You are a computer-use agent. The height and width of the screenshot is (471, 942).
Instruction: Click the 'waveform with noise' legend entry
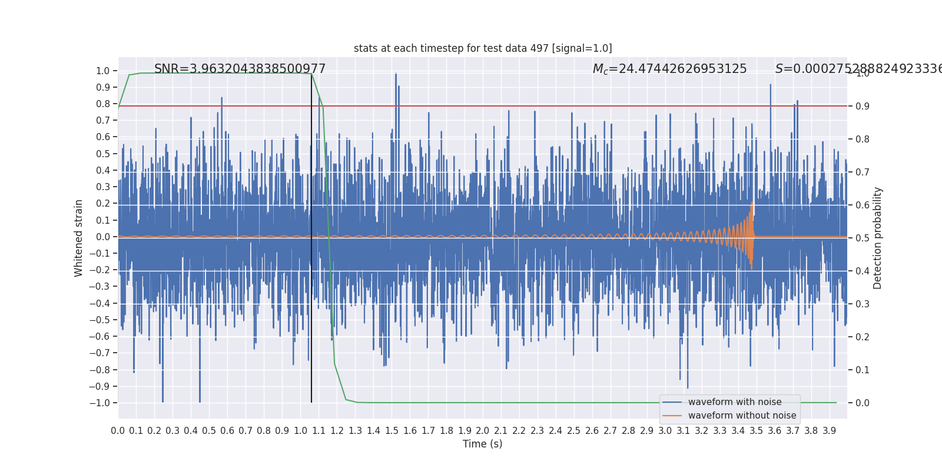(x=735, y=402)
